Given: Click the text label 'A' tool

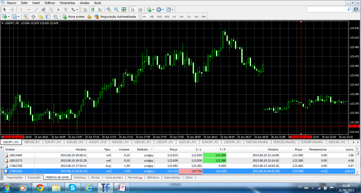Looking at the screenshot, I should [x=58, y=9].
